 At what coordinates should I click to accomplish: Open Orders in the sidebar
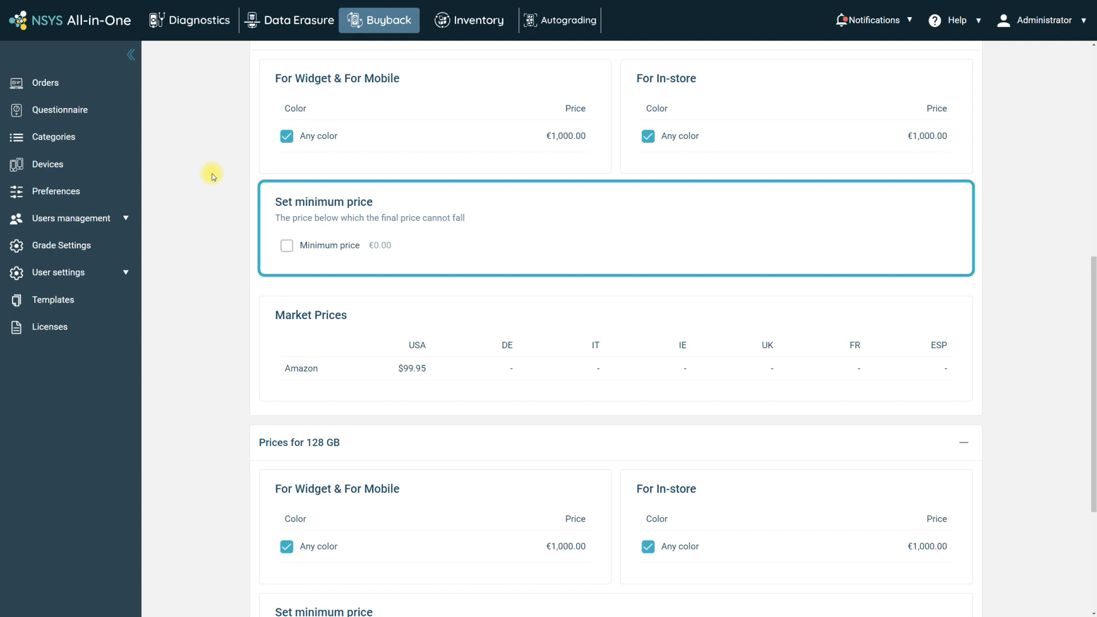pyautogui.click(x=45, y=83)
